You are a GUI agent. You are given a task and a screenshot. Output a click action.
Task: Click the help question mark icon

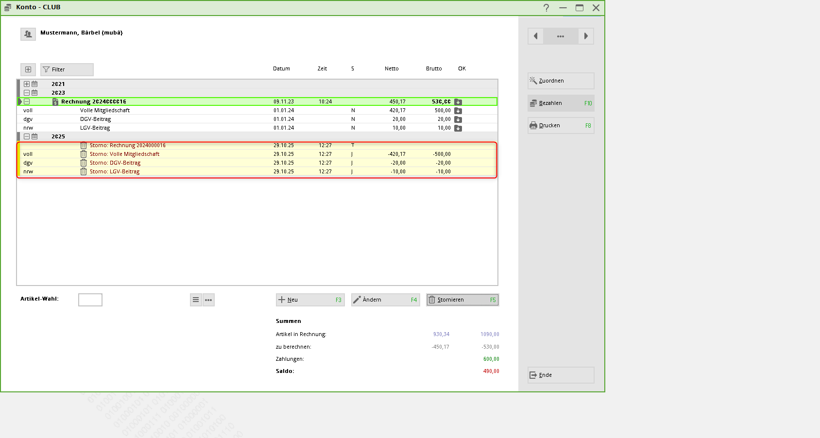tap(546, 8)
